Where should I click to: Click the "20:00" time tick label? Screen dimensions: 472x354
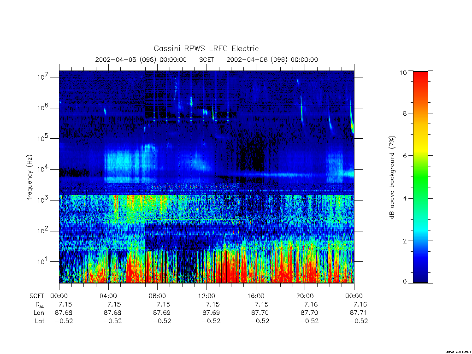pos(305,296)
